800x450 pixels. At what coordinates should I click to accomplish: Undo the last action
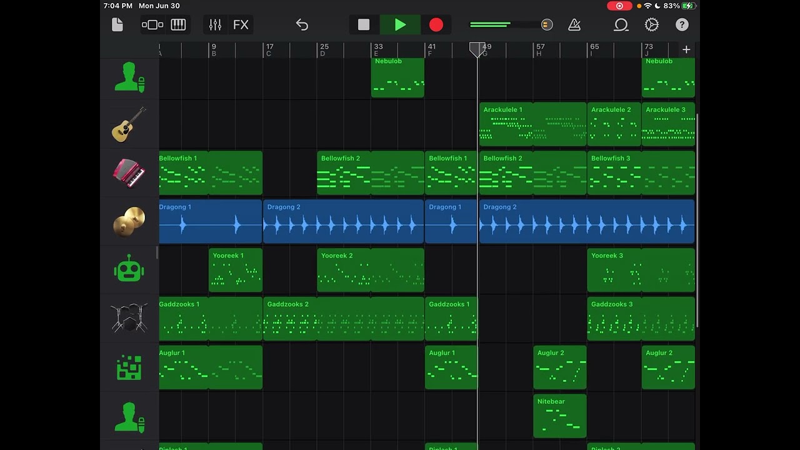[x=302, y=25]
